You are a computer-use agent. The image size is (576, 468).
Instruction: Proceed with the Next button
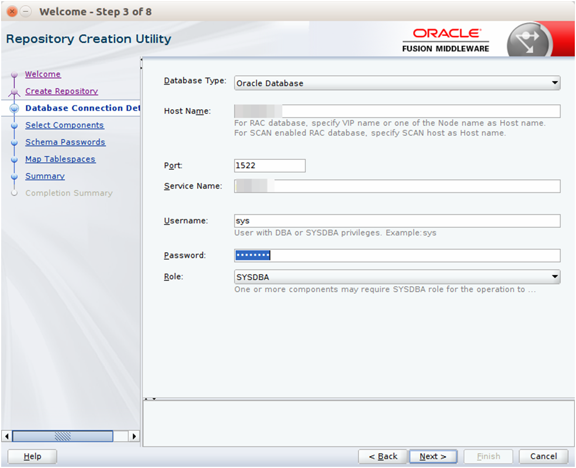tap(432, 456)
